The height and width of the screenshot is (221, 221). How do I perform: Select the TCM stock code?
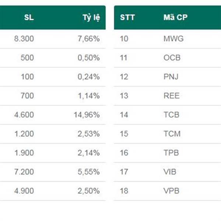(x=172, y=134)
